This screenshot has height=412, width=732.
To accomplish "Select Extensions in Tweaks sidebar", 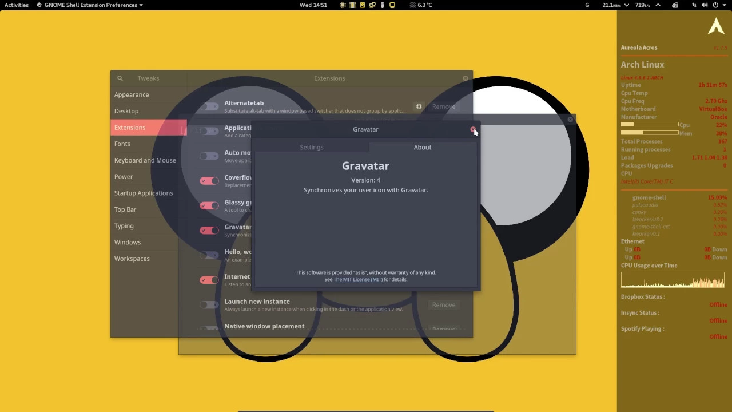I will (149, 128).
